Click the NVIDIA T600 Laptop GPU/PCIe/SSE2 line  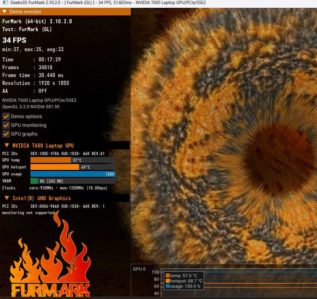(39, 100)
